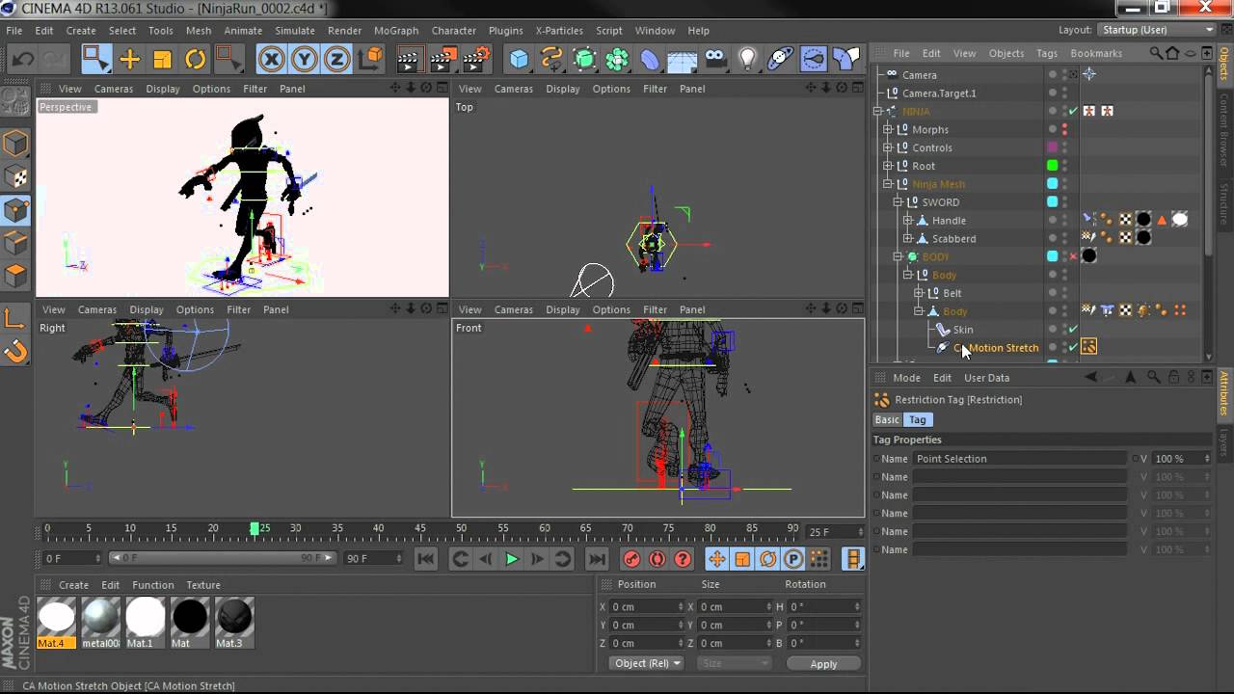This screenshot has height=694, width=1234.
Task: Expand the Controls object
Action: 888,147
